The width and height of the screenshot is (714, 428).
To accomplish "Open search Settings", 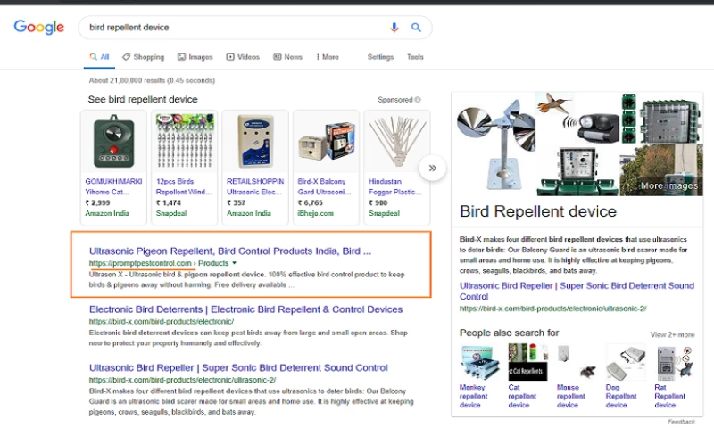I will [380, 57].
